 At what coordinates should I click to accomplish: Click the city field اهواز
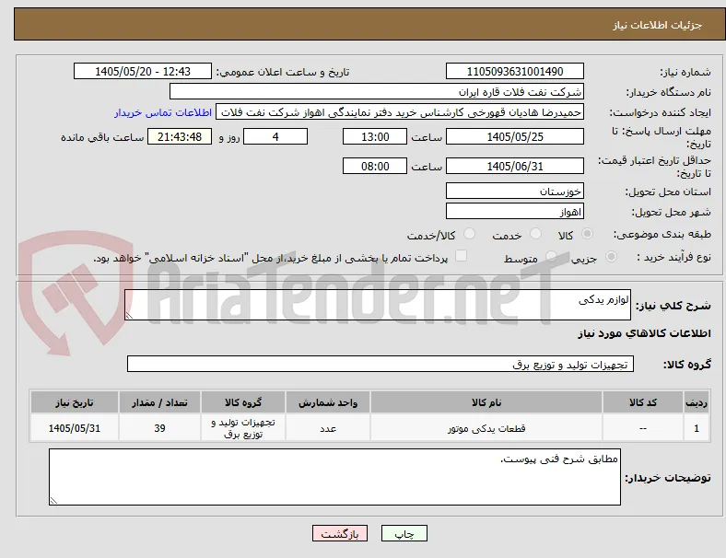[x=515, y=212]
